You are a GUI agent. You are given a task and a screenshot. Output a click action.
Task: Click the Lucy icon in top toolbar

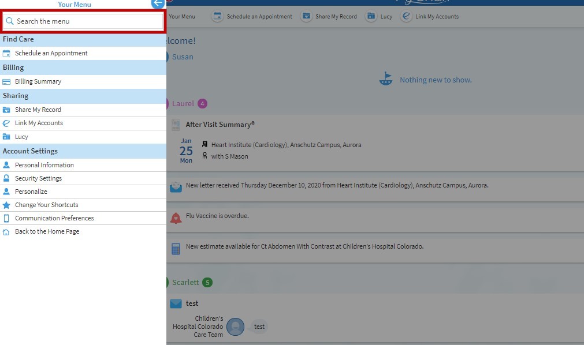point(371,17)
